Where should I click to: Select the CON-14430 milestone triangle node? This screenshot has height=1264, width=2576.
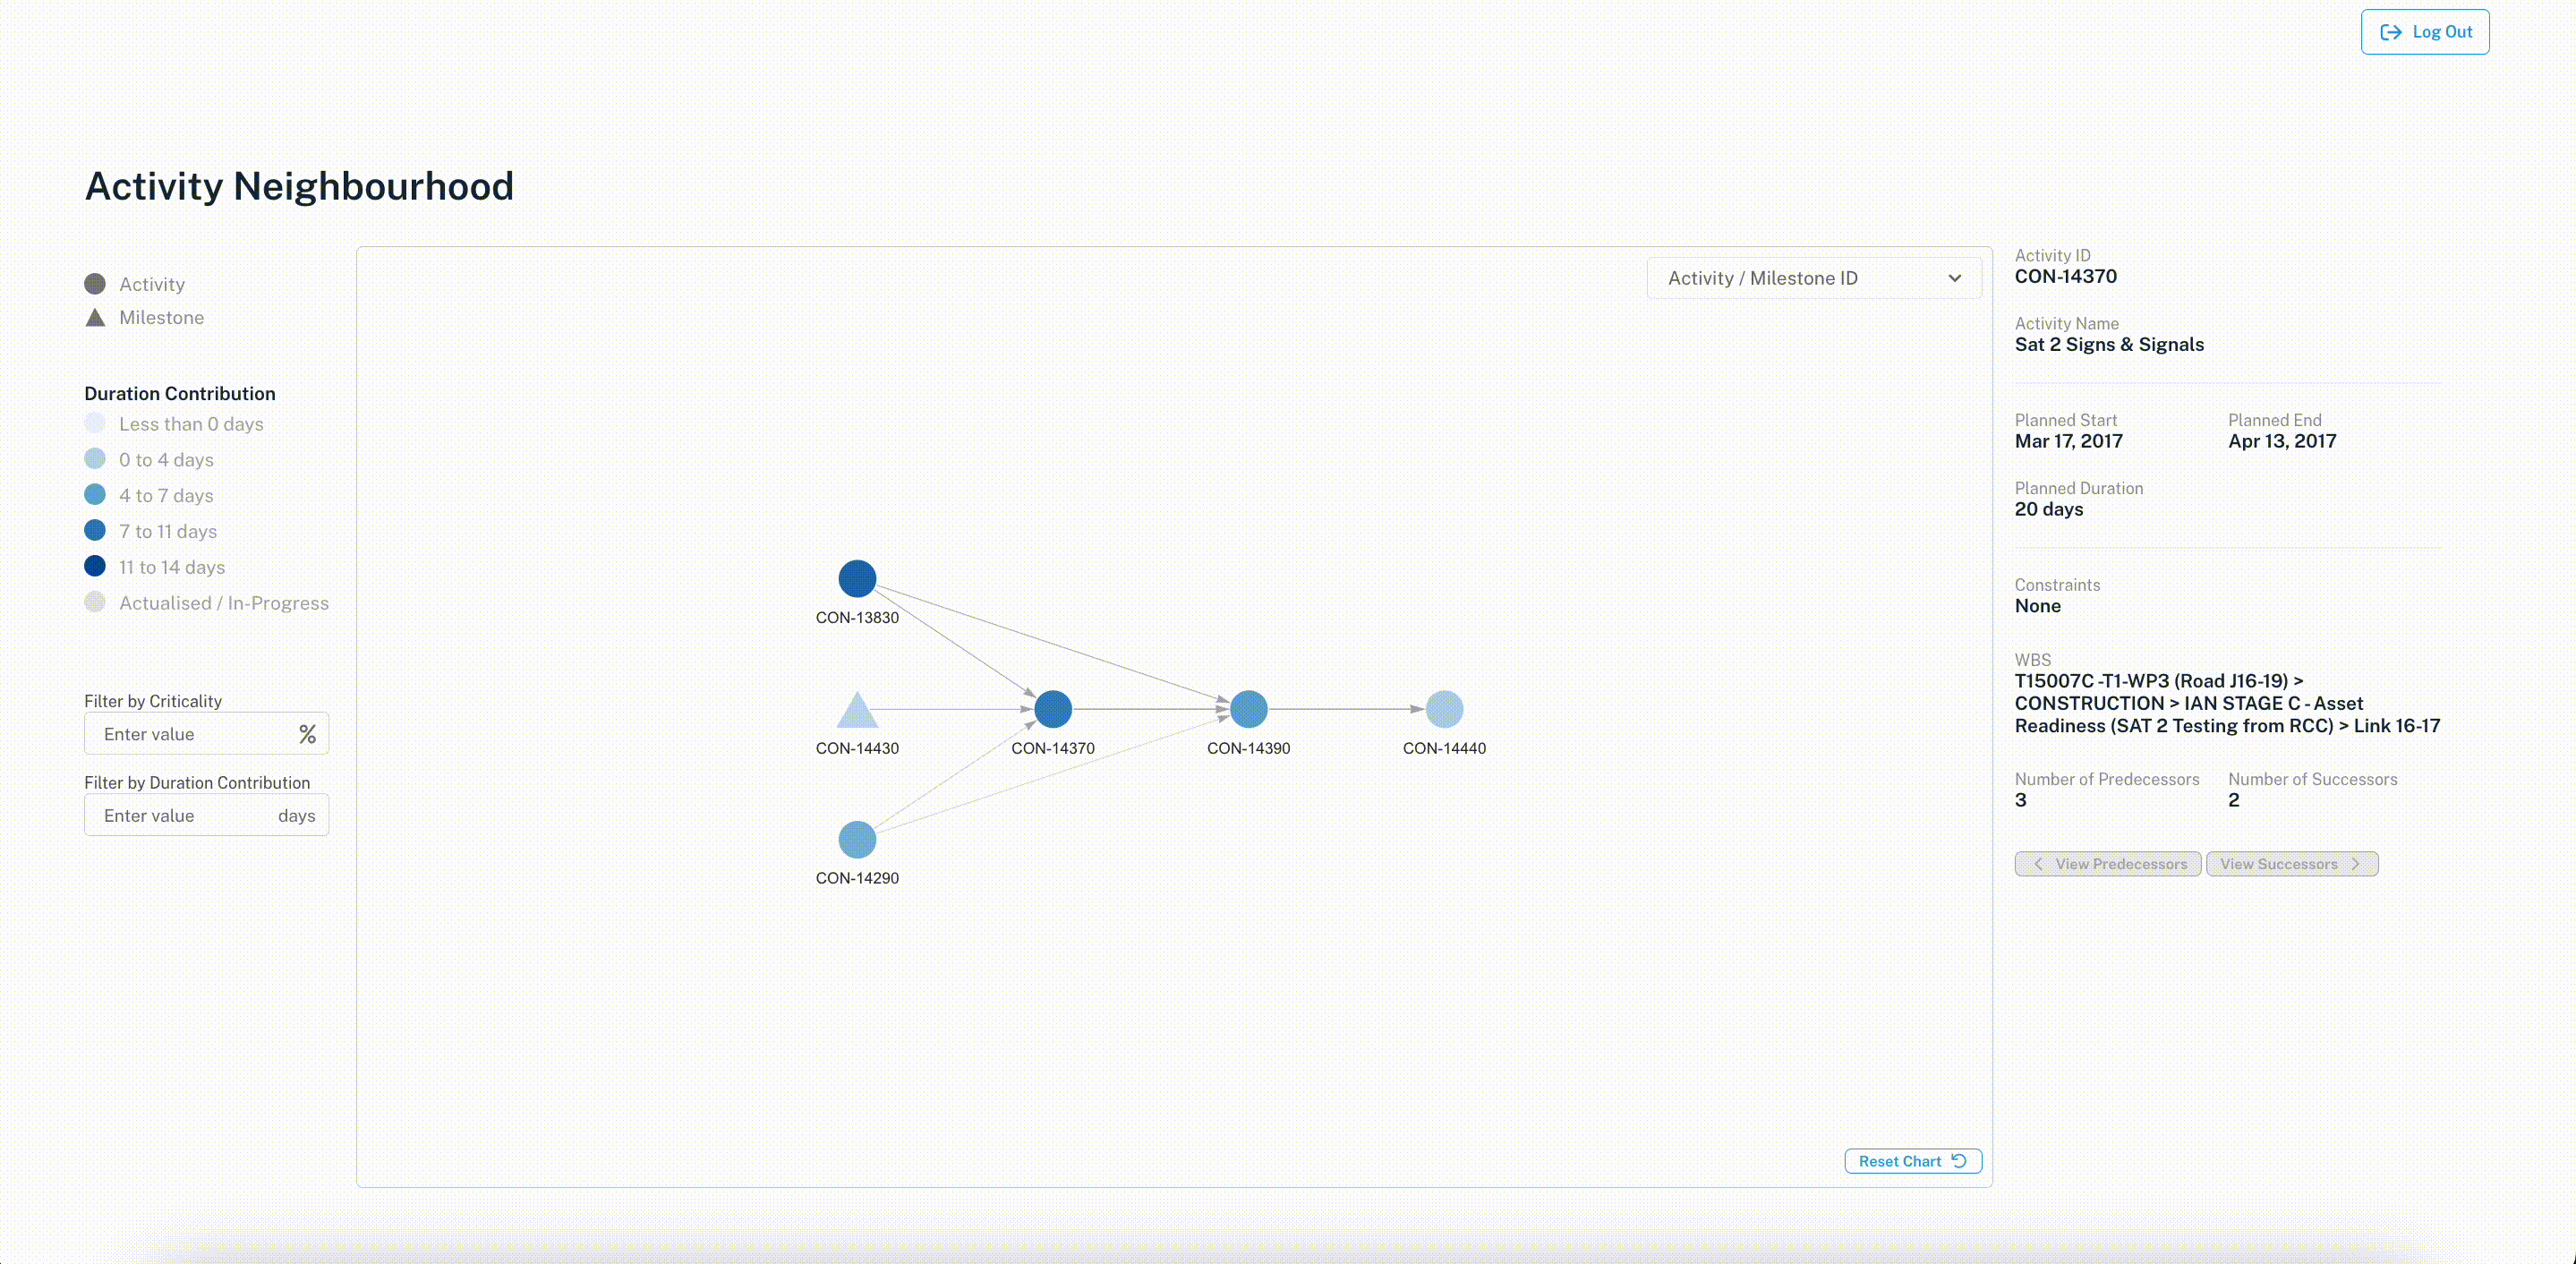[x=857, y=709]
